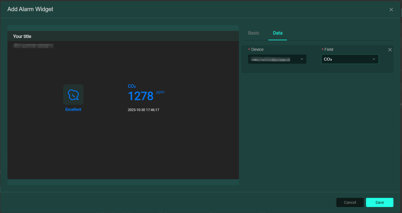The image size is (402, 213).
Task: Select the Data tab
Action: 278,33
